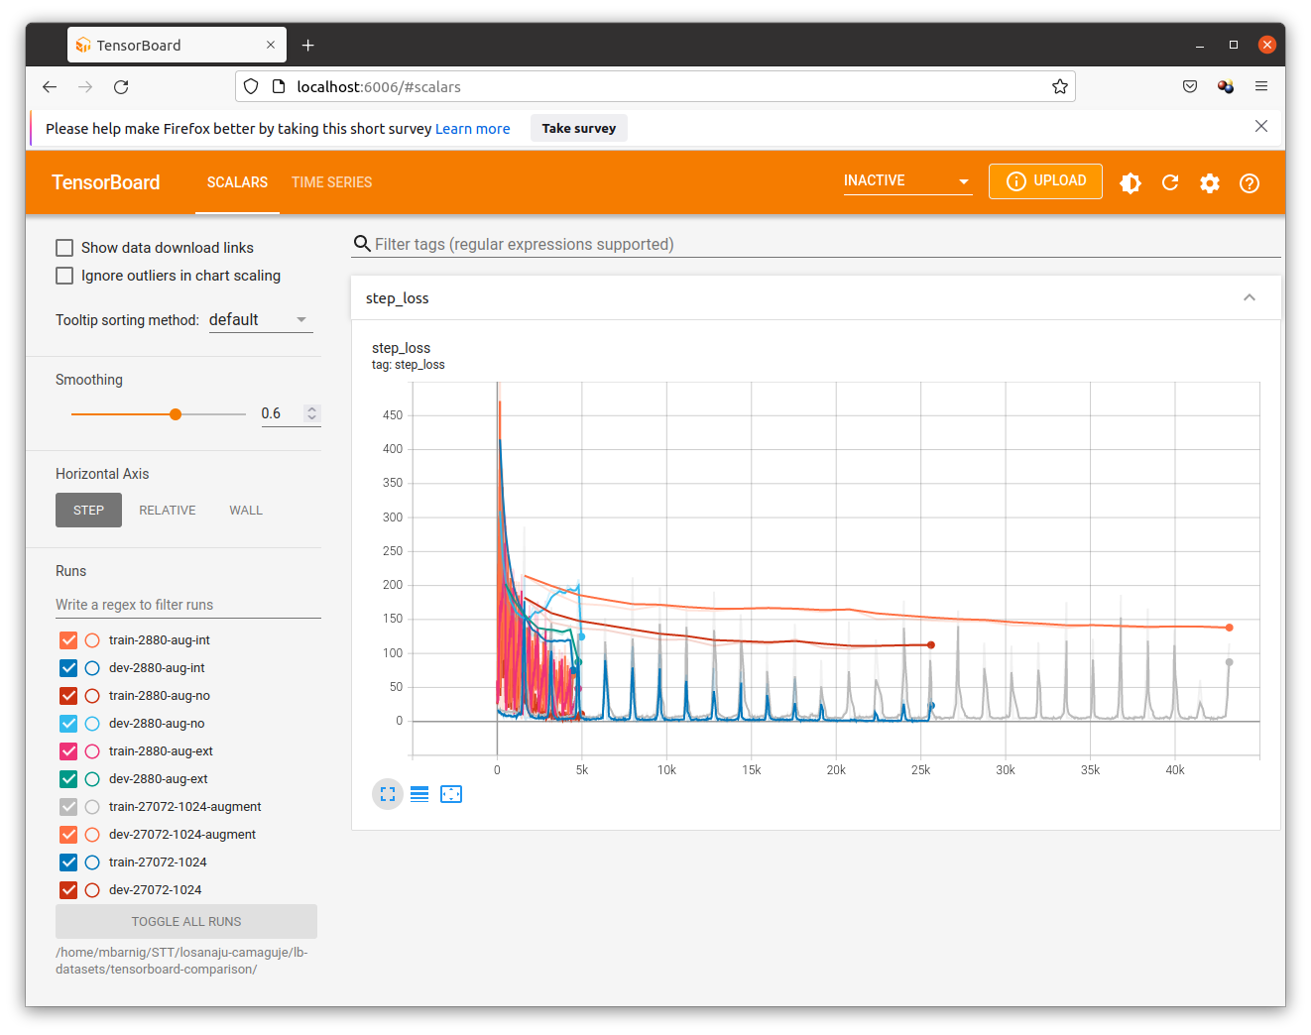Uncheck the train-2880-aug-int run checkbox
1311x1035 pixels.
[x=68, y=640]
